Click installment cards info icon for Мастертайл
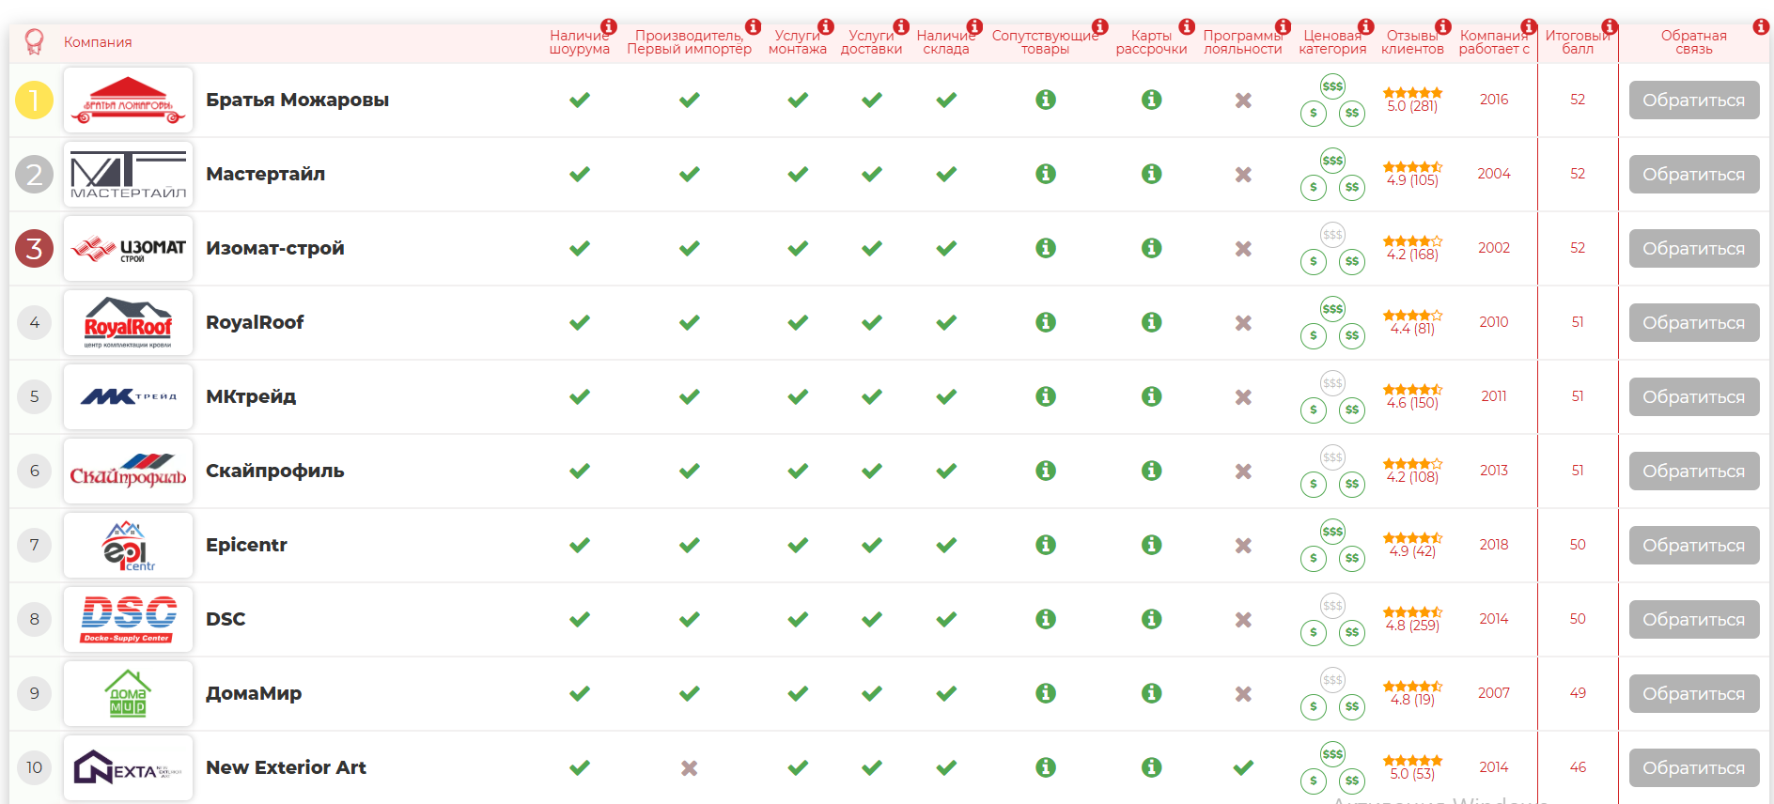This screenshot has height=804, width=1774. [x=1152, y=174]
